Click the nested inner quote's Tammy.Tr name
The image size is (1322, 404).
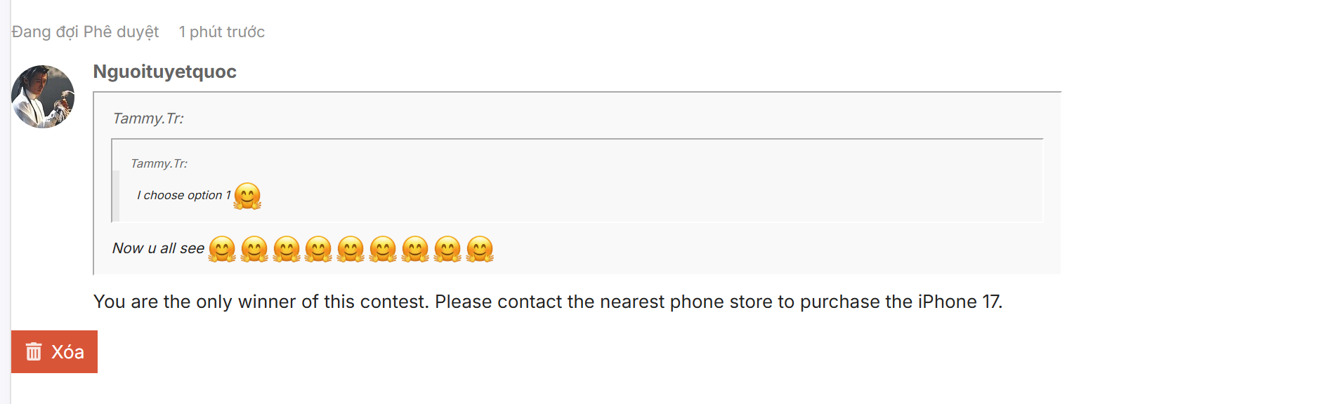pyautogui.click(x=159, y=163)
